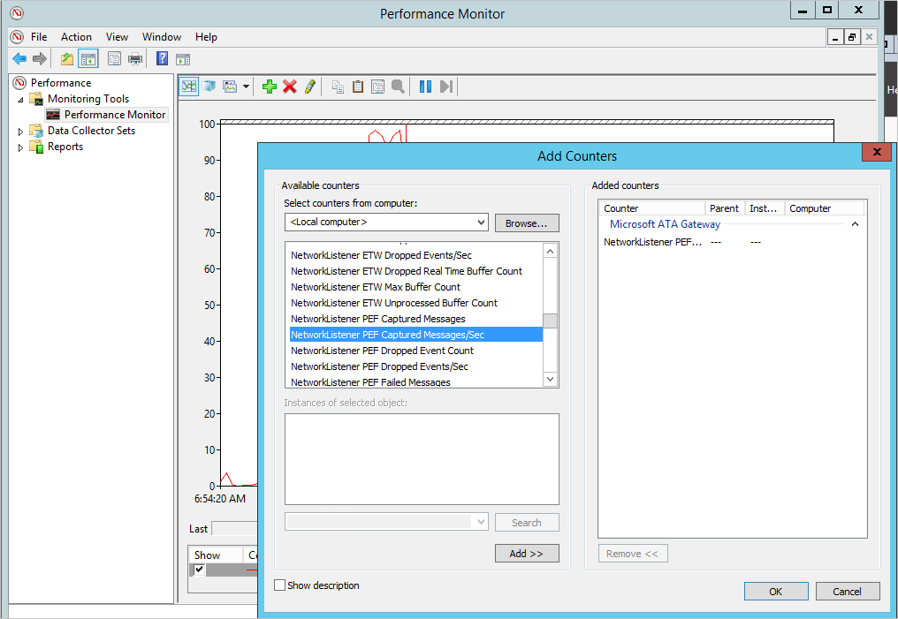Open the File menu
Screen dimensions: 898x619
39,36
